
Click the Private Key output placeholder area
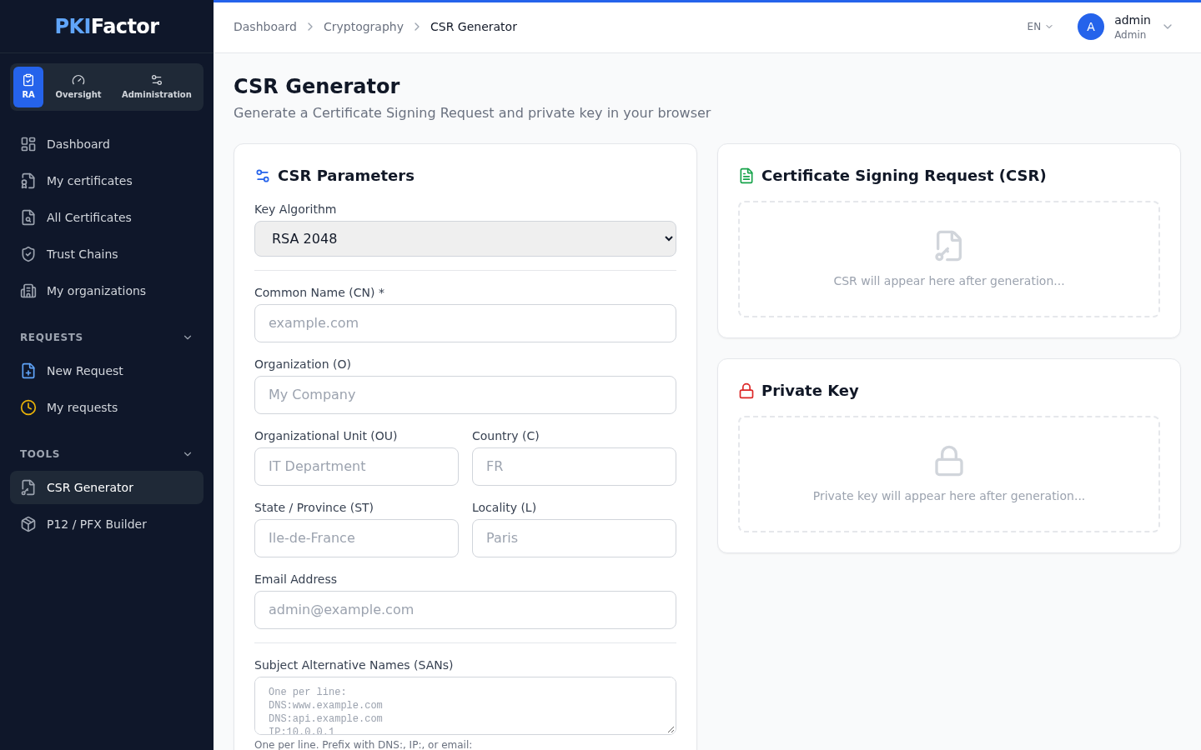[949, 474]
